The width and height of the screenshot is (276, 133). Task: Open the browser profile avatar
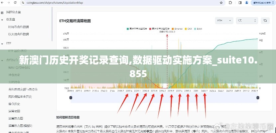[247, 3]
